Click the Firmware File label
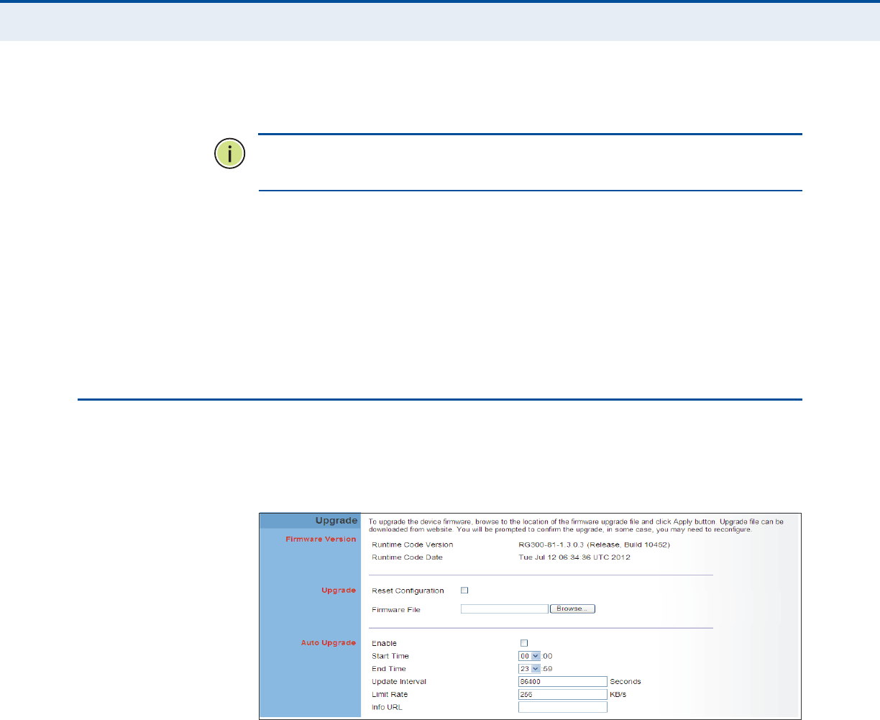Screen dimensions: 880x720 (x=396, y=610)
